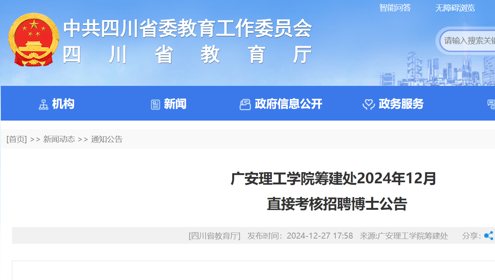This screenshot has height=280, width=495.
Task: Go to 首页 in breadcrumb
Action: click(x=17, y=139)
